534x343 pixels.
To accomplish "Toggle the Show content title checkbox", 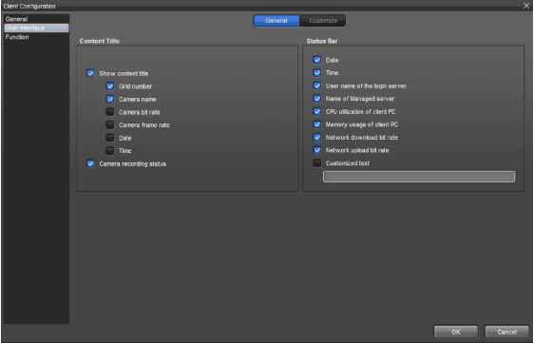I will tap(90, 73).
